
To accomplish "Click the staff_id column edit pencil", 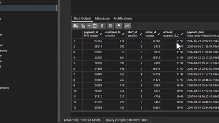I will [141, 34].
